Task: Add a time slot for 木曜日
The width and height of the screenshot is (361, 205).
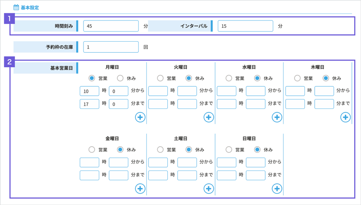Action: (345, 117)
